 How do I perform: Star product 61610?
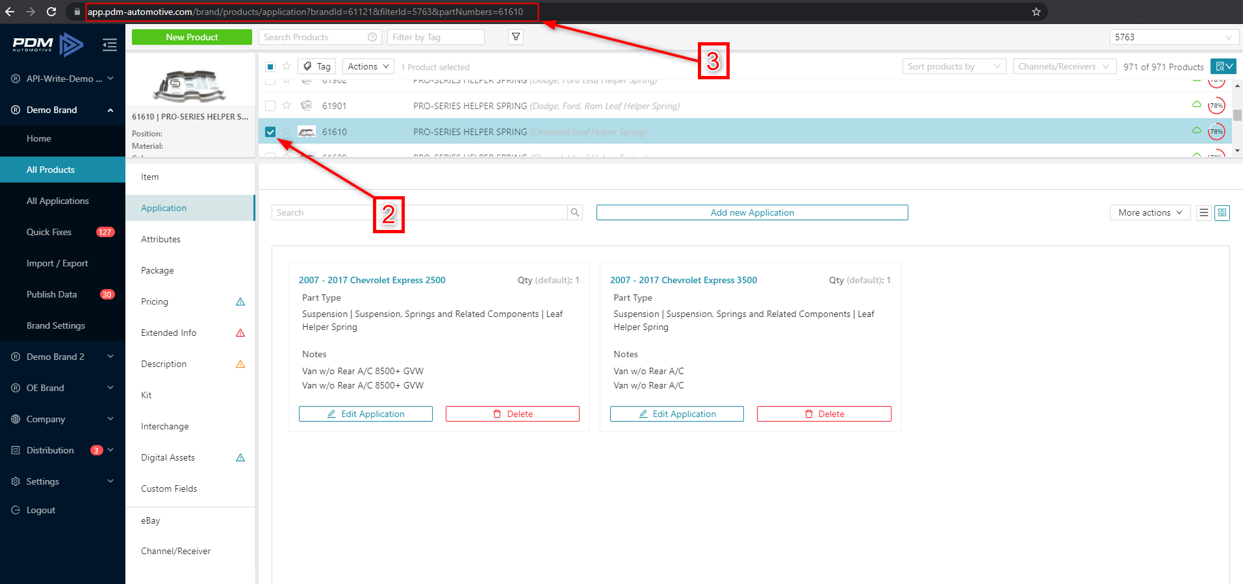287,131
